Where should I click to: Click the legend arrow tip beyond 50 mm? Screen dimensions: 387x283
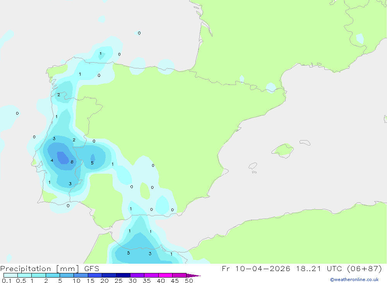click(194, 276)
